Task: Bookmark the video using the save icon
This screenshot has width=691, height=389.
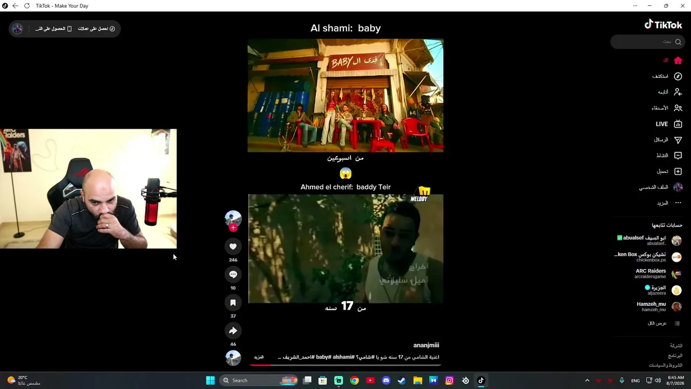Action: click(233, 303)
